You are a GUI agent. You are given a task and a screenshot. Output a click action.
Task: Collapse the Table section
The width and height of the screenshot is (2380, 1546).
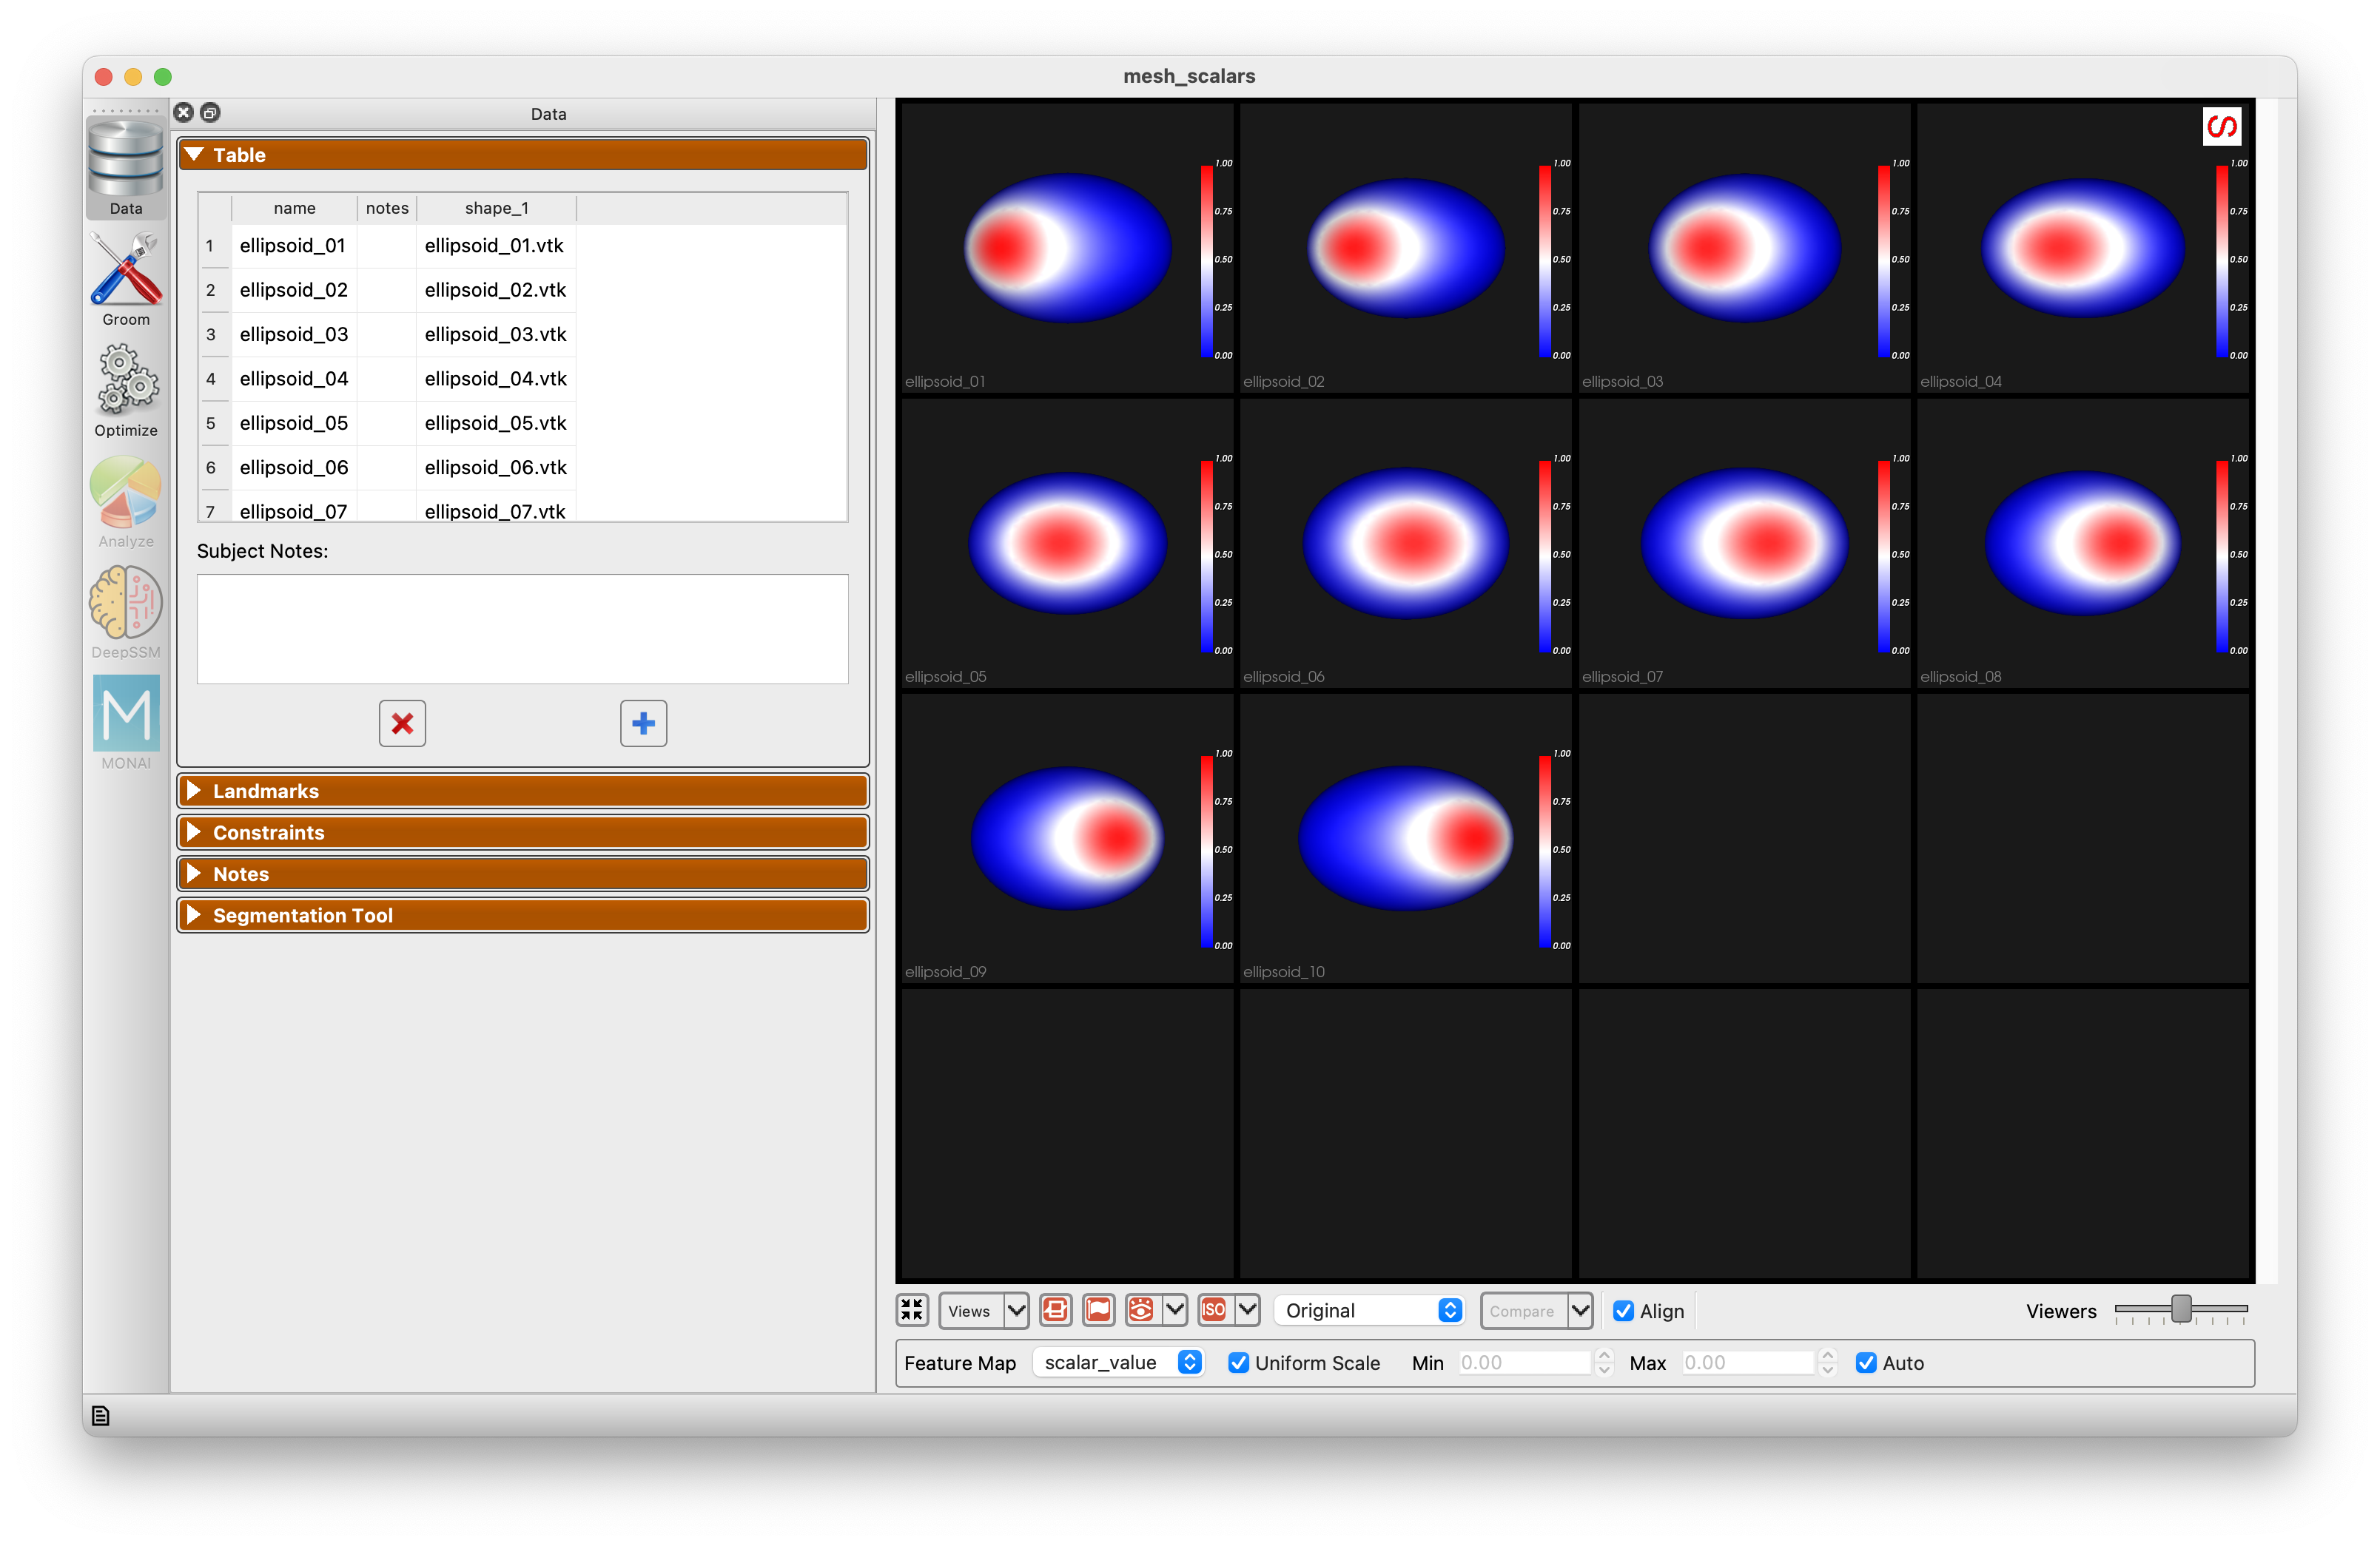(523, 155)
